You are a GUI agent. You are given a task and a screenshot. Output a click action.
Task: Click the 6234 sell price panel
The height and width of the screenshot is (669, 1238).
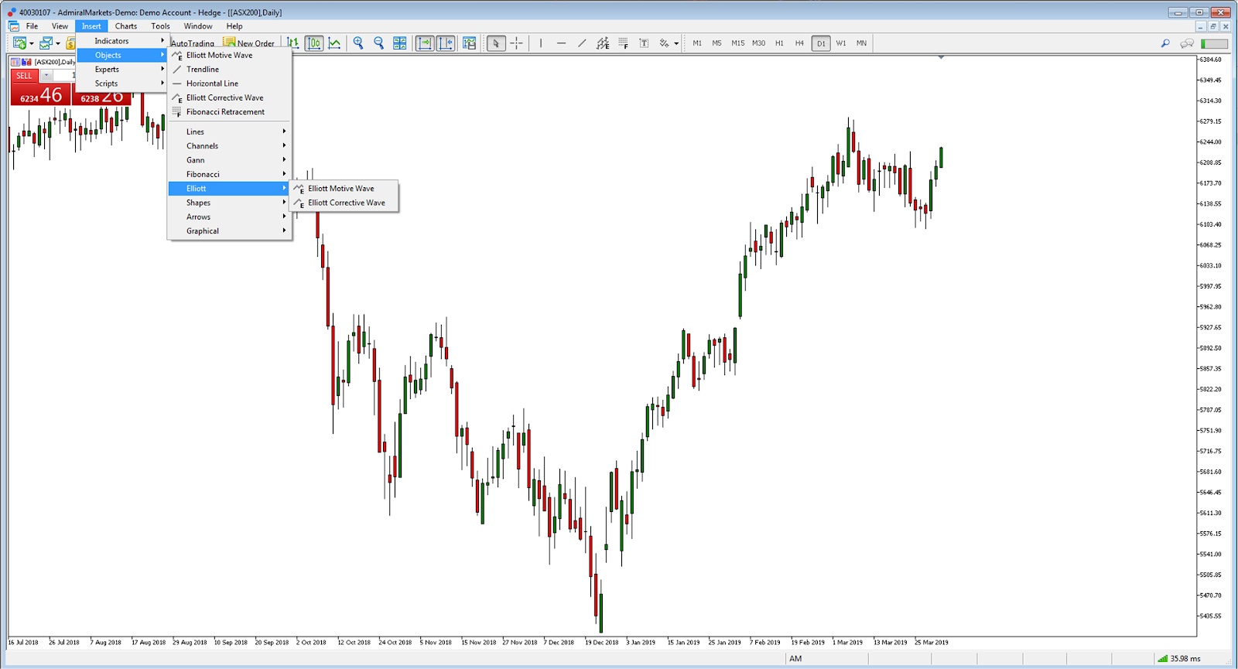40,95
